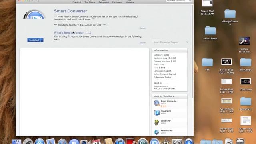Click 'Size: 5.8 MB' text

pyautogui.click(x=159, y=68)
